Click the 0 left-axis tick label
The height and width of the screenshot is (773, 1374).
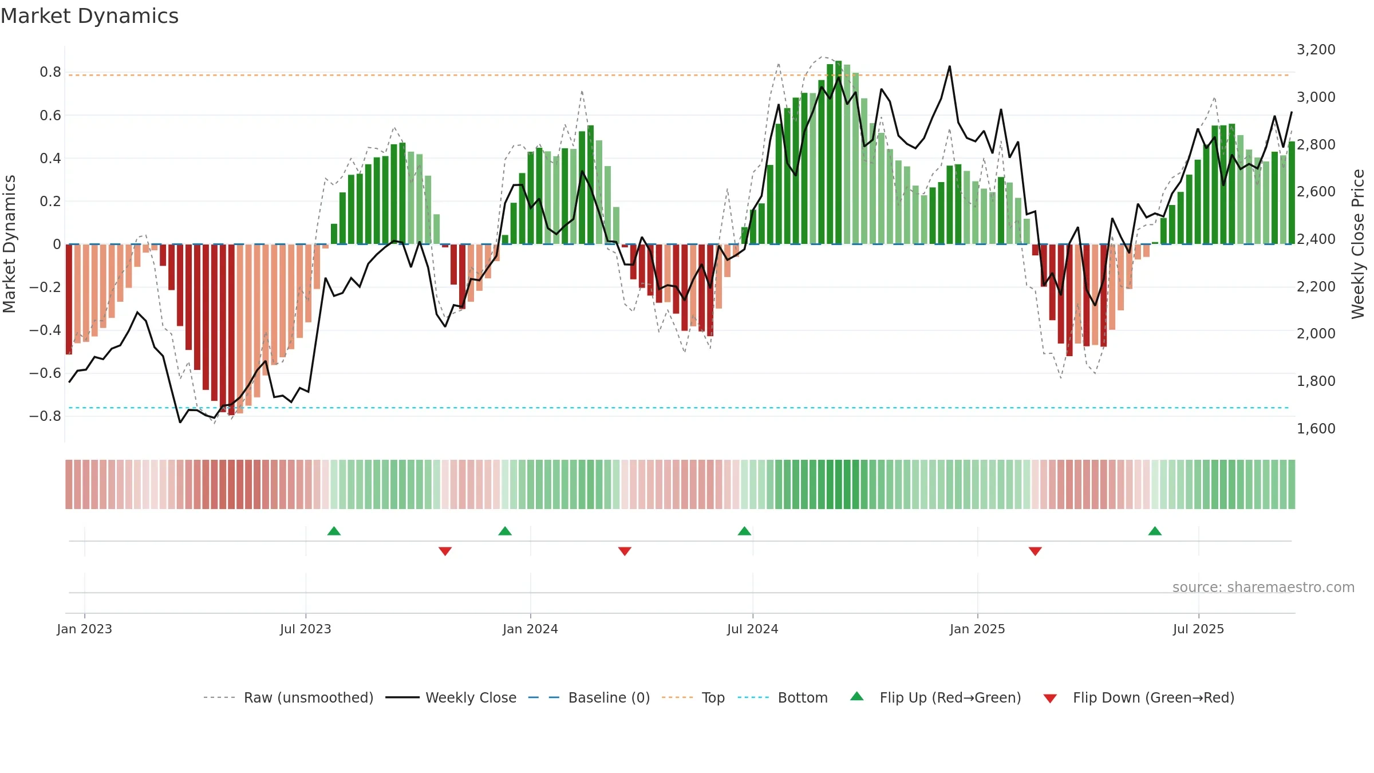coord(57,244)
